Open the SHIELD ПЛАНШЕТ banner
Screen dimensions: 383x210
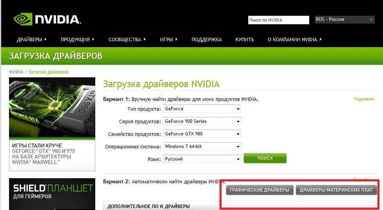point(52,194)
